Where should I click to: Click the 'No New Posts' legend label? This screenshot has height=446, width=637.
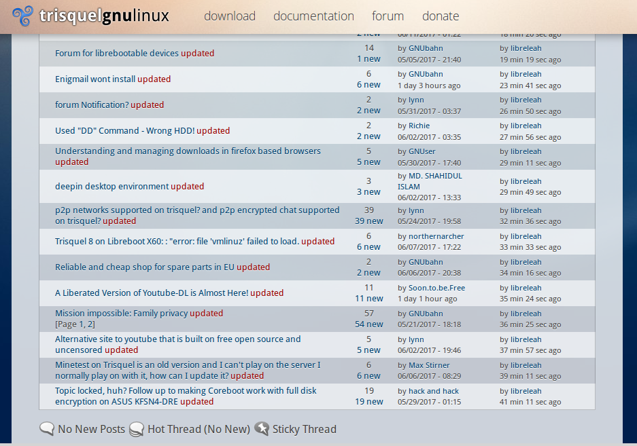(x=91, y=429)
